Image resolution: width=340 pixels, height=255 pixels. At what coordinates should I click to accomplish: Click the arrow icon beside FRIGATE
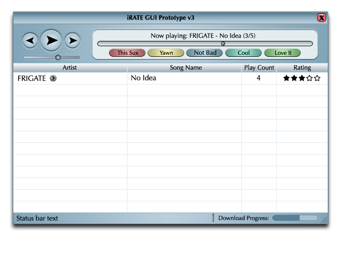[x=53, y=79]
